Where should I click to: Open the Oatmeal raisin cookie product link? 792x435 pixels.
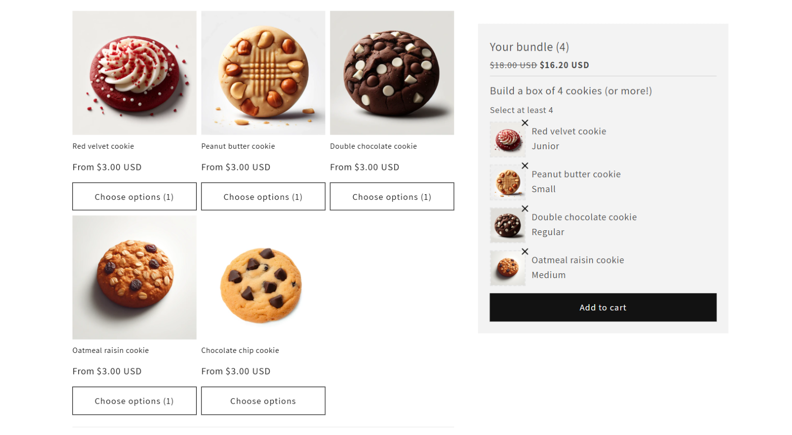click(x=110, y=350)
